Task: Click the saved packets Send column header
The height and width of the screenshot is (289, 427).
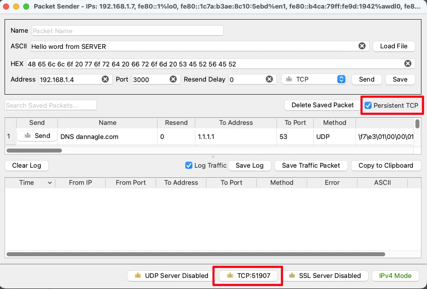Action: [37, 122]
